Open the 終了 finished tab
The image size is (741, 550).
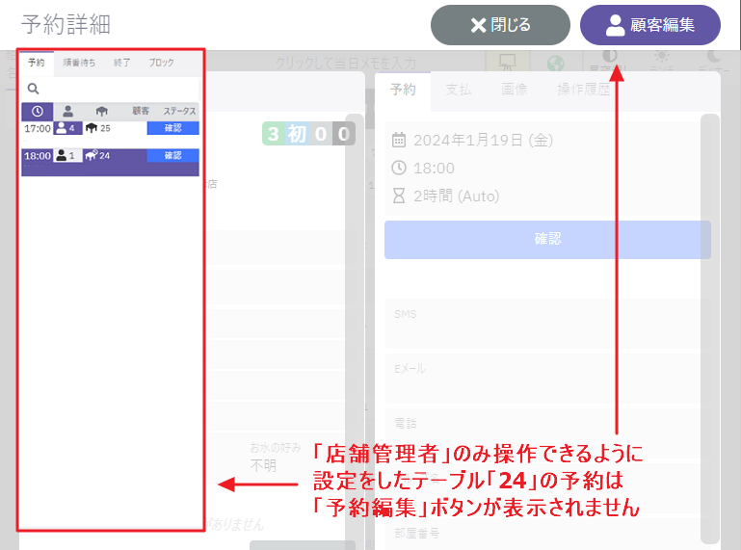[122, 63]
